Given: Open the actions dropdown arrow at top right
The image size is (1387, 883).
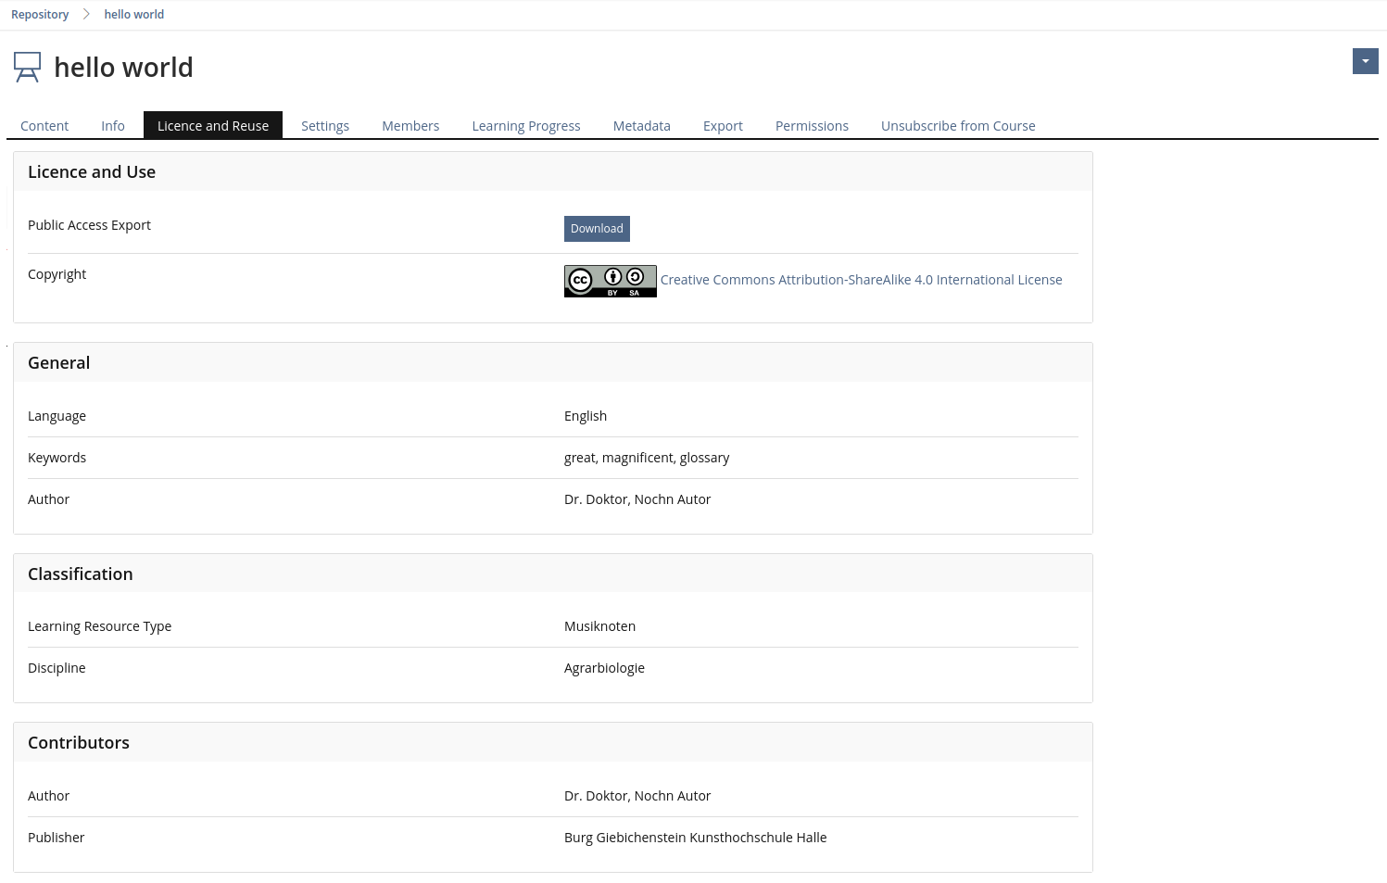Looking at the screenshot, I should point(1365,61).
